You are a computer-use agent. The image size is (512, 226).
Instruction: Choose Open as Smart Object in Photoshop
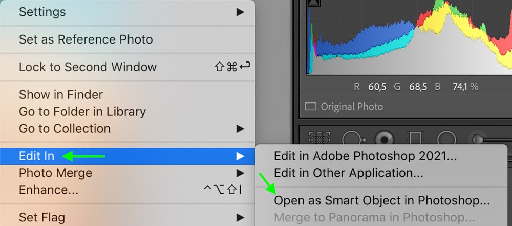pos(381,200)
